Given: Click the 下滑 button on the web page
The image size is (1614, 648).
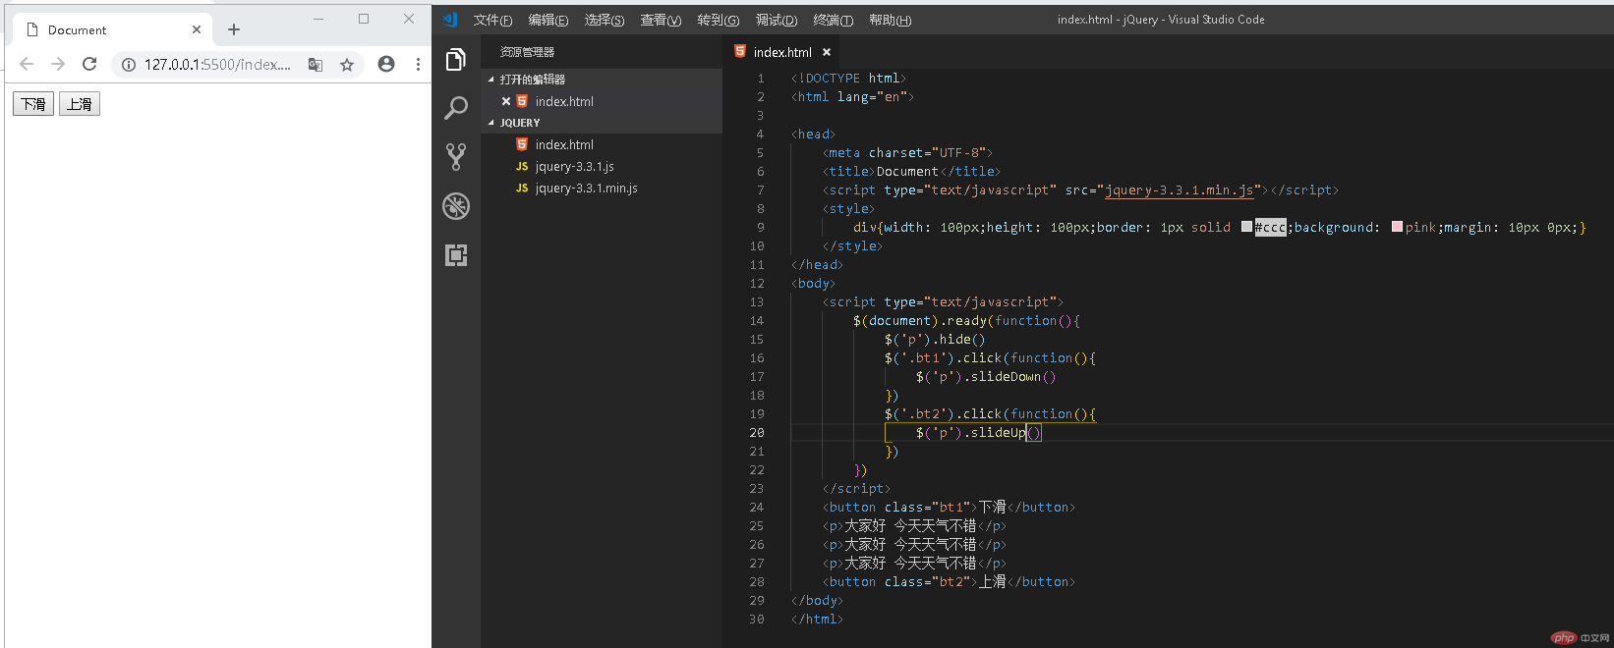Looking at the screenshot, I should (33, 104).
